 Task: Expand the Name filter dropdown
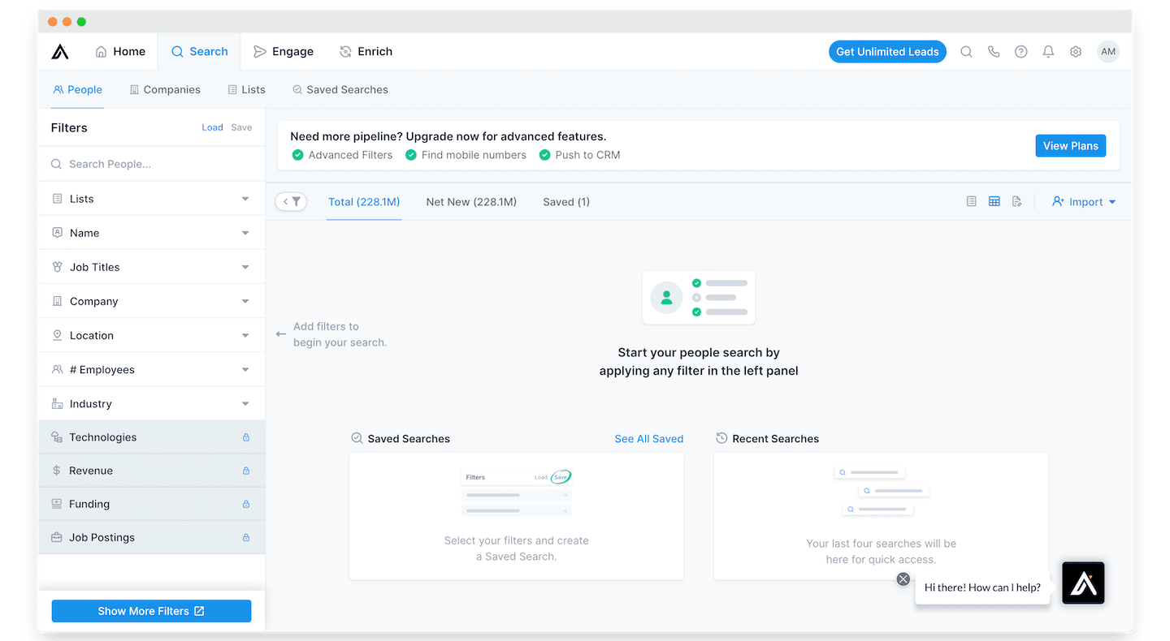pyautogui.click(x=245, y=233)
